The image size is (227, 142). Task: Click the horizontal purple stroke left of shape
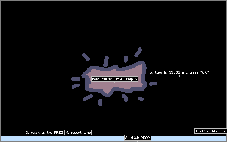click(x=76, y=79)
